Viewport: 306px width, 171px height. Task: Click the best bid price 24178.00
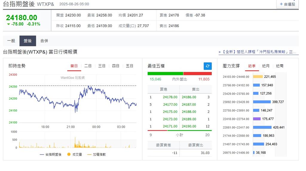click(x=170, y=97)
